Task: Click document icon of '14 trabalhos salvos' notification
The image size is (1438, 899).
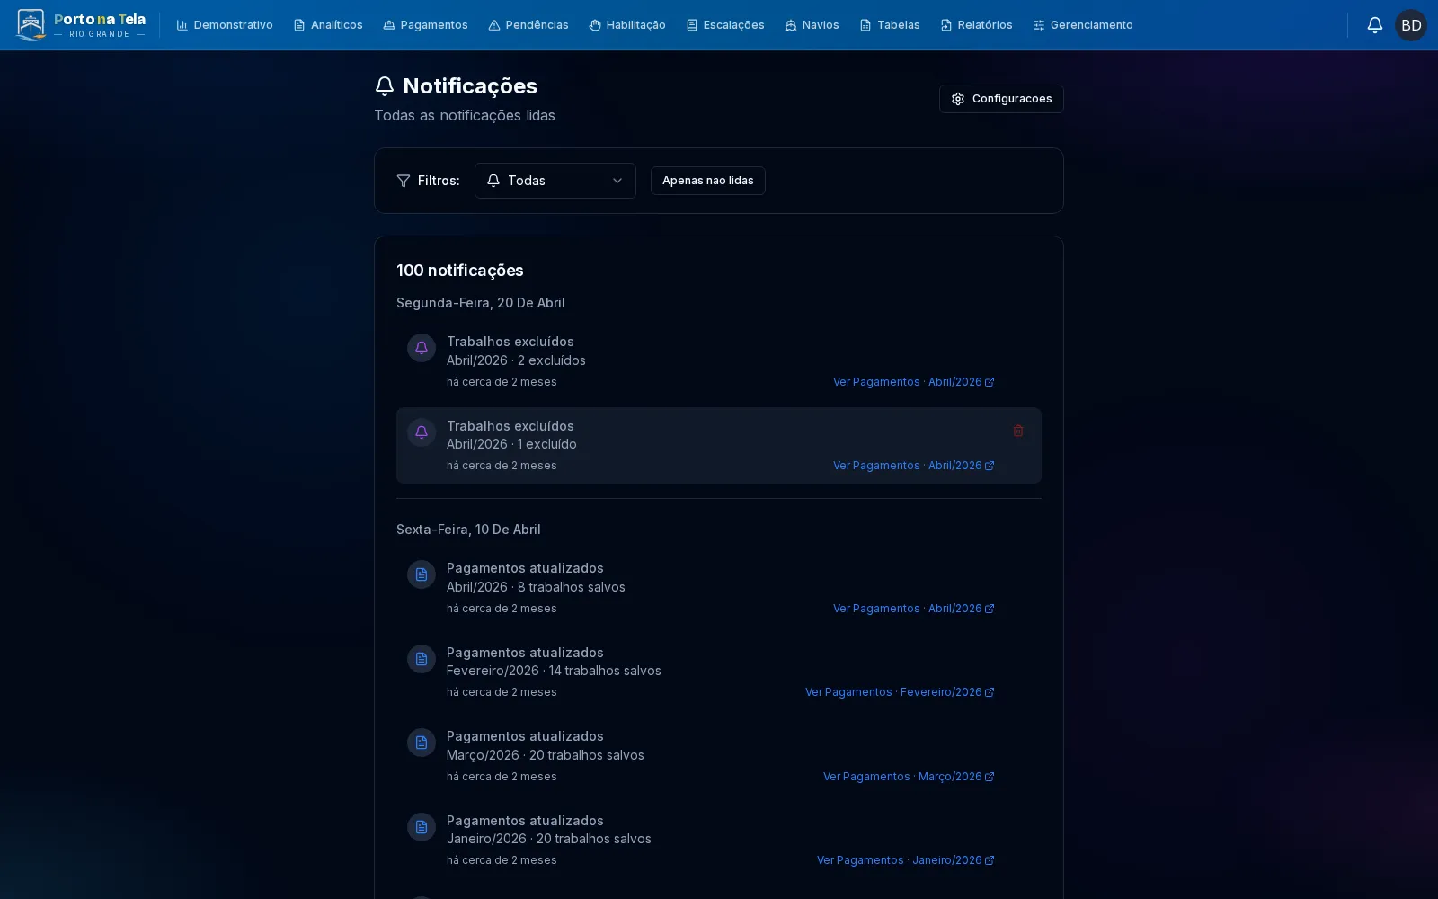Action: coord(422,659)
